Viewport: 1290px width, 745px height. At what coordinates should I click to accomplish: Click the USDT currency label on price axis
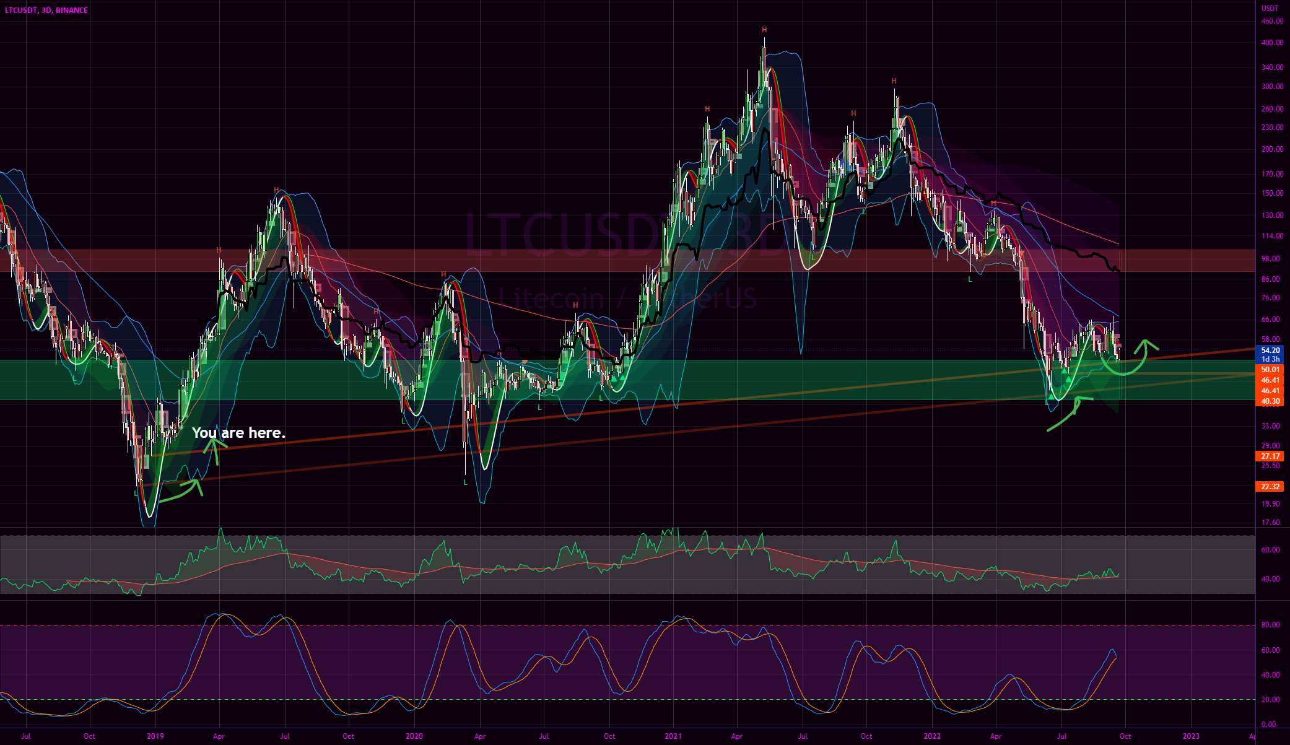pyautogui.click(x=1270, y=8)
